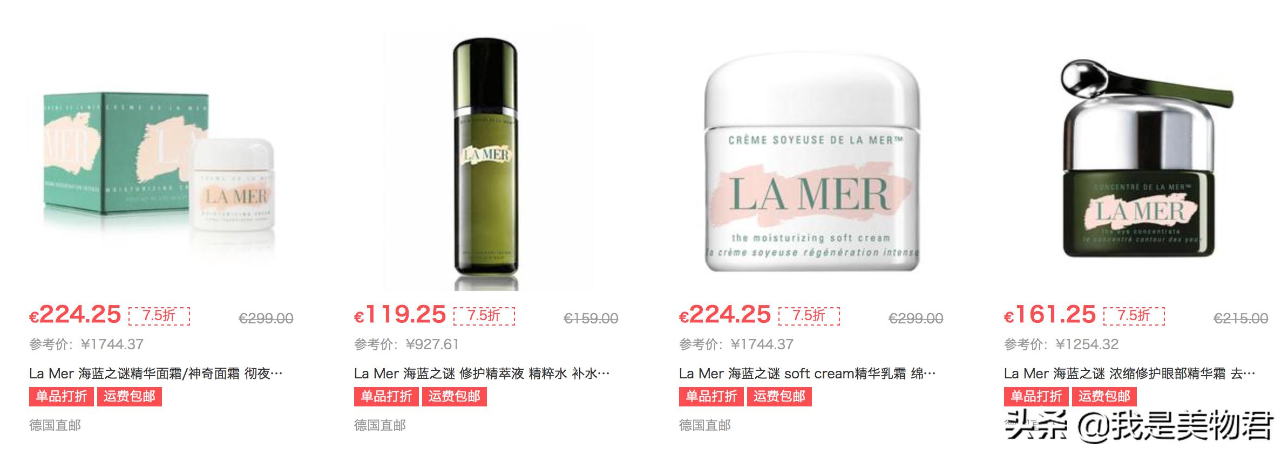Click the 浓缩修护眼部精华霜 product title

pyautogui.click(x=1130, y=373)
